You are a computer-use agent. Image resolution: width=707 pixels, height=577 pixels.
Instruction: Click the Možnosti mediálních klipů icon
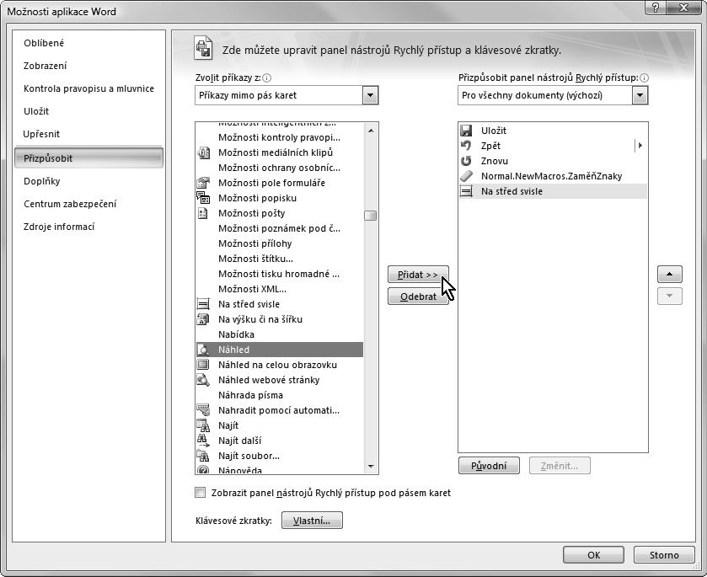coord(203,152)
